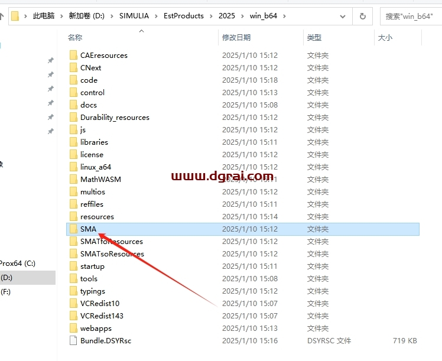
Task: Sort by 名称 column header
Action: pyautogui.click(x=75, y=37)
